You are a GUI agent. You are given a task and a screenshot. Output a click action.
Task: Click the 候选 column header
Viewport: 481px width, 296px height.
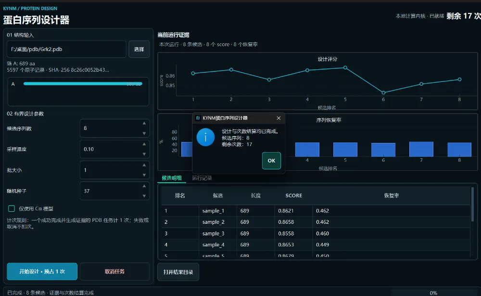point(218,195)
